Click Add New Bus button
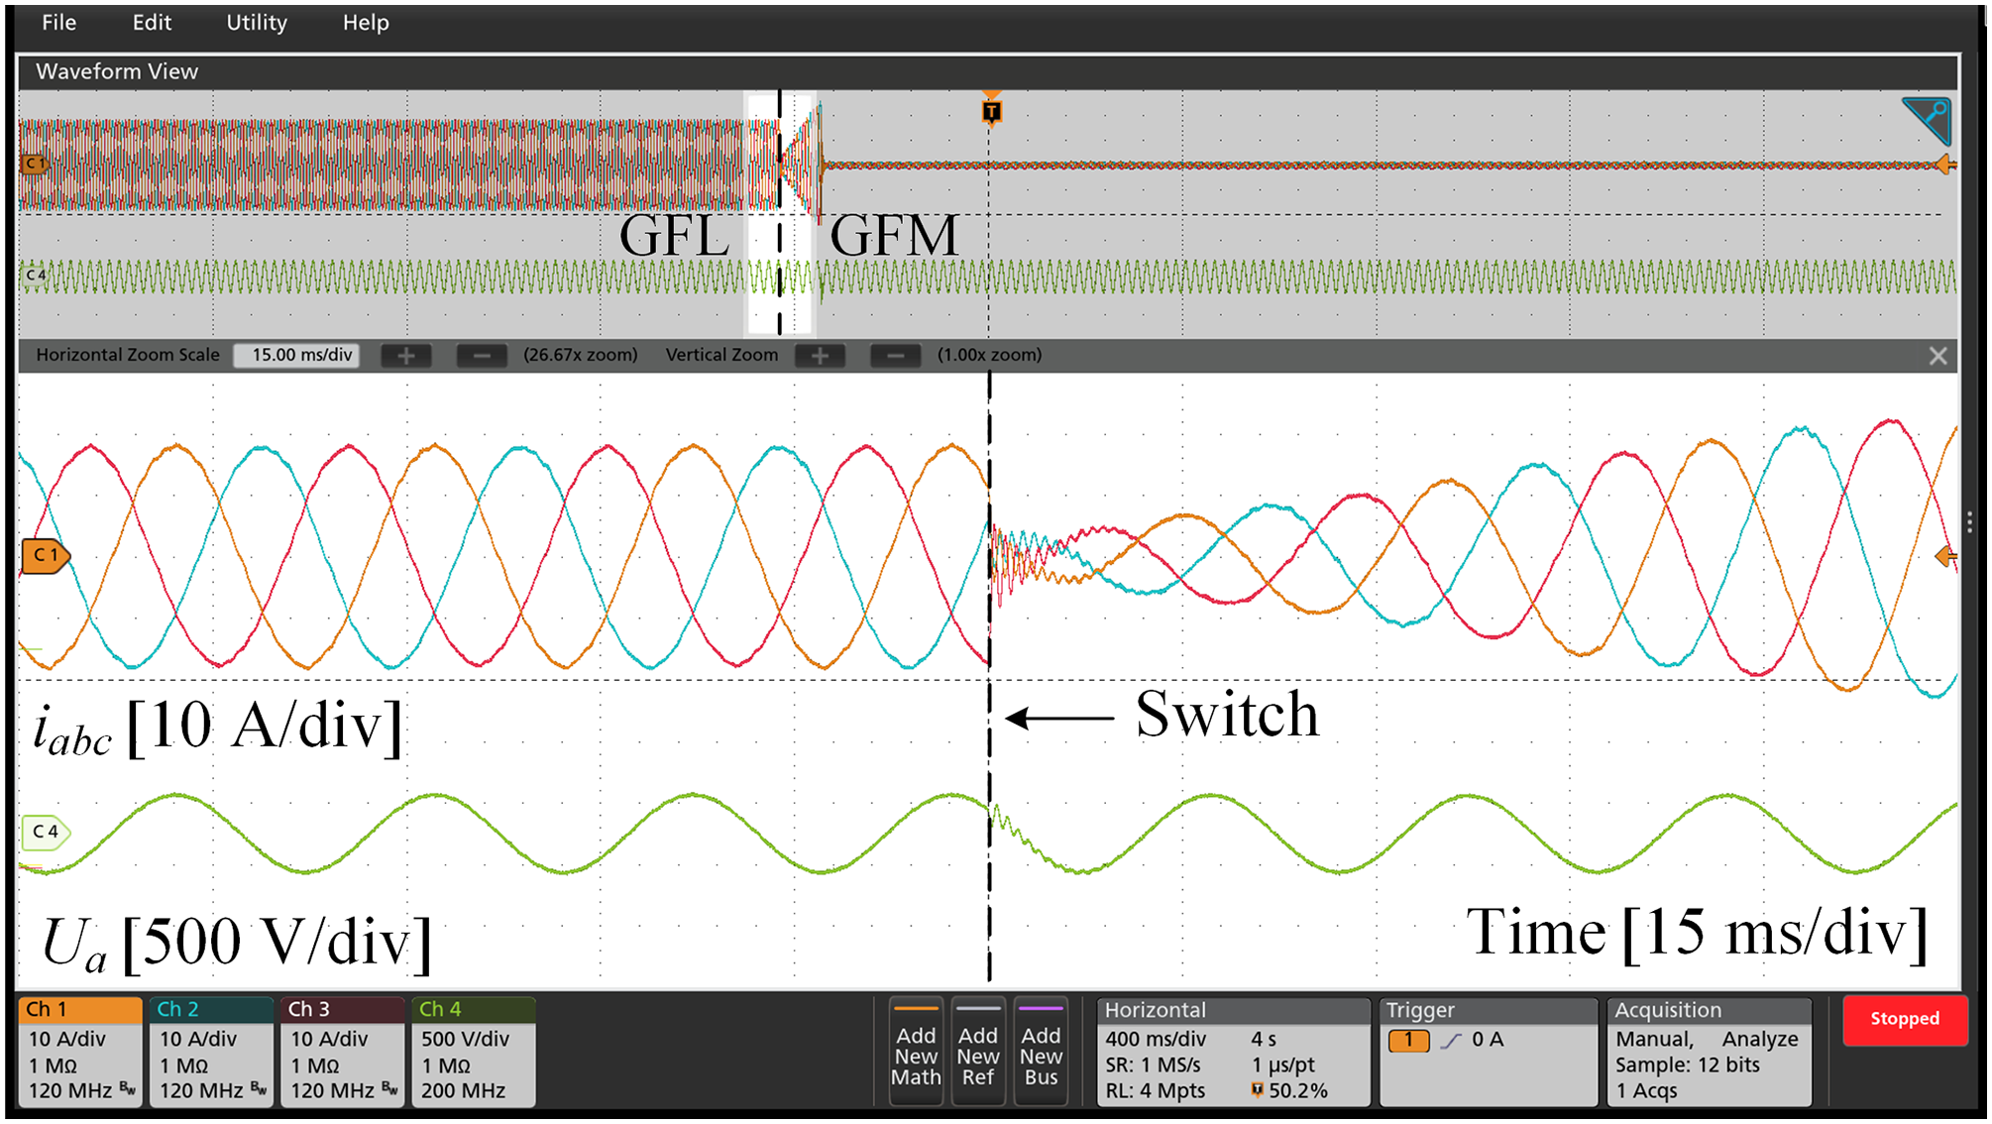 pos(1041,1052)
